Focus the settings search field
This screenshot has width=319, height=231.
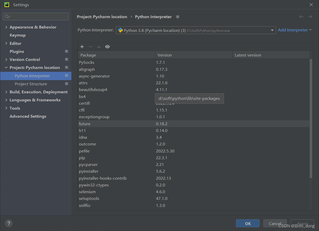[x=36, y=17]
